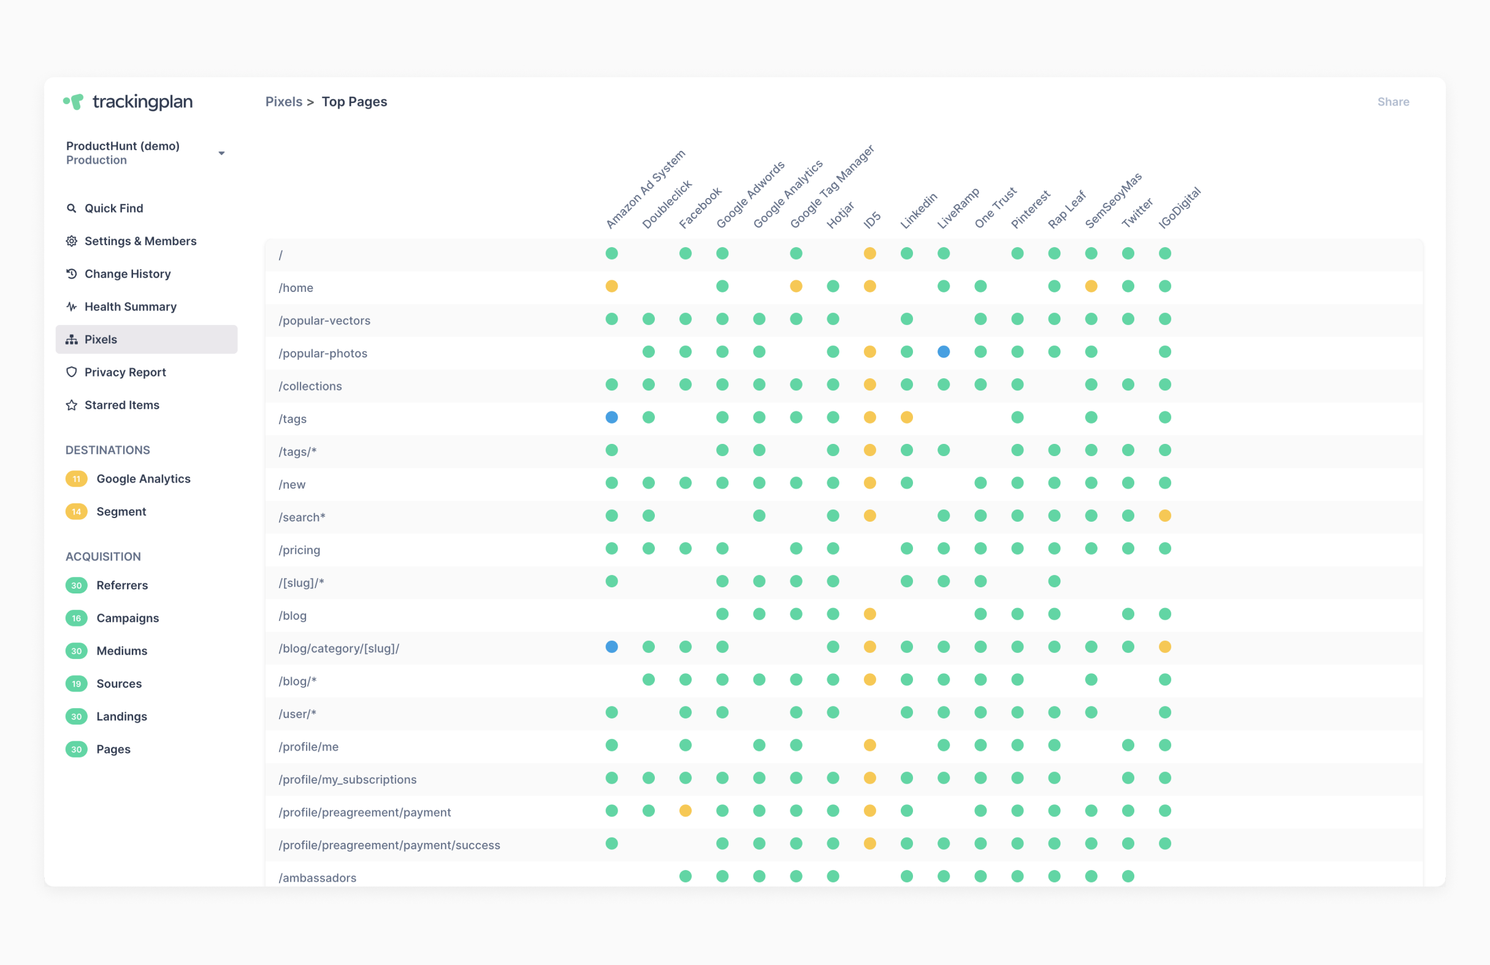The height and width of the screenshot is (965, 1490).
Task: Click the yellow ID5 dot for / row
Action: point(869,253)
